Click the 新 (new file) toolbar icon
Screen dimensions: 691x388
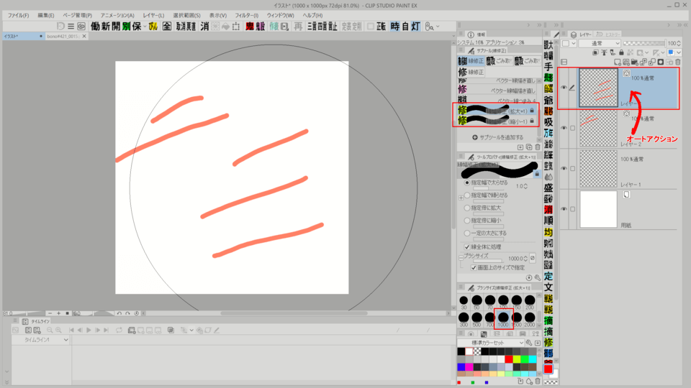tap(106, 27)
